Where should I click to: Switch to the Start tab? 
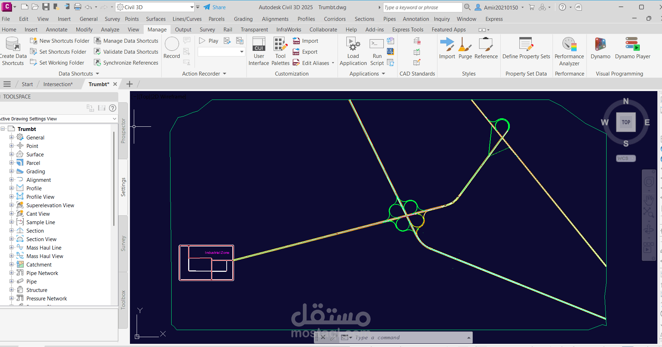point(27,84)
